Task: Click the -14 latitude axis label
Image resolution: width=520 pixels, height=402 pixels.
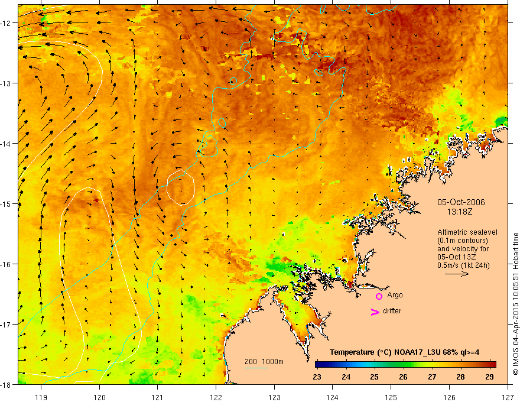Action: pyautogui.click(x=6, y=144)
